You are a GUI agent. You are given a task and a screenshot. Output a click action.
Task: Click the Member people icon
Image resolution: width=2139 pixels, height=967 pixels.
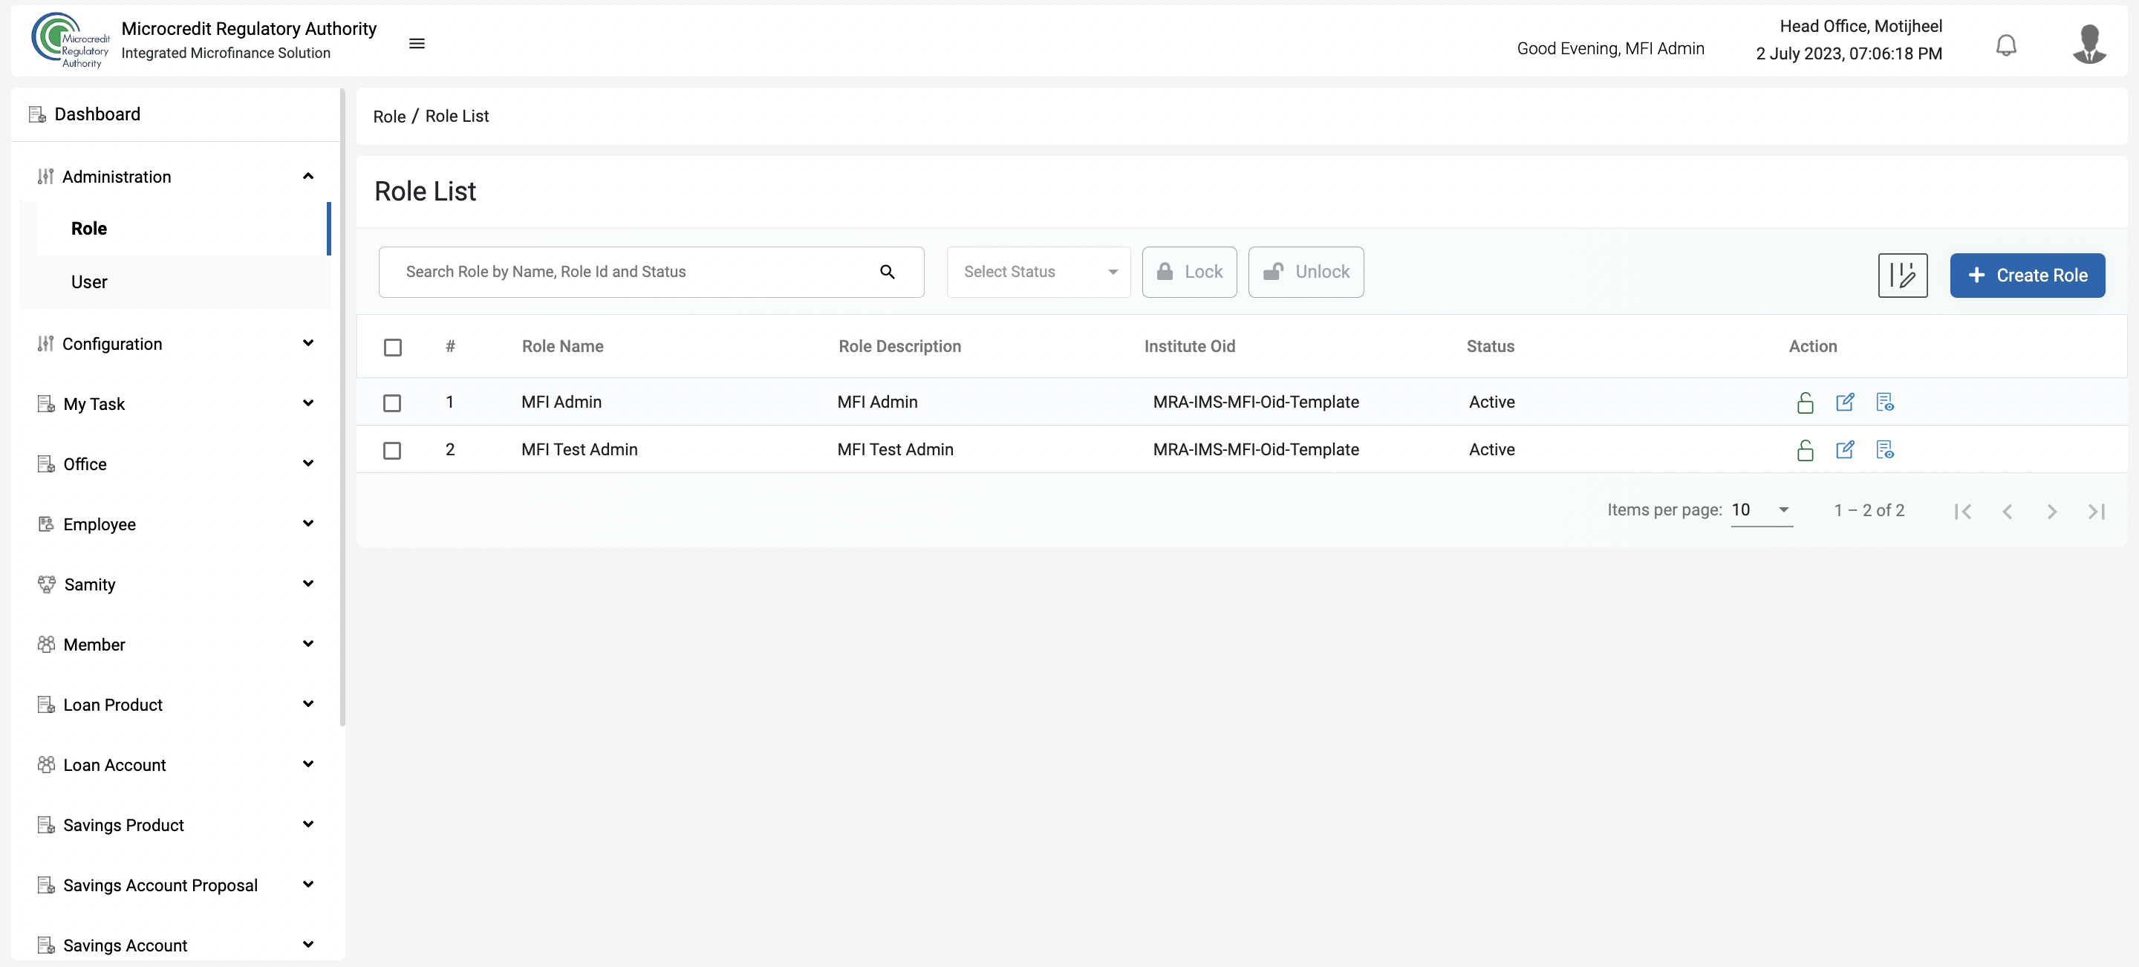point(45,644)
